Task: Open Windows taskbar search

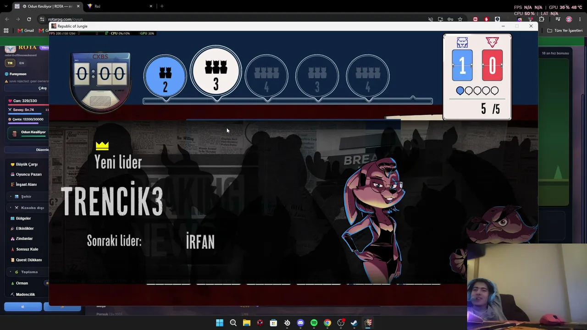Action: coord(233,323)
